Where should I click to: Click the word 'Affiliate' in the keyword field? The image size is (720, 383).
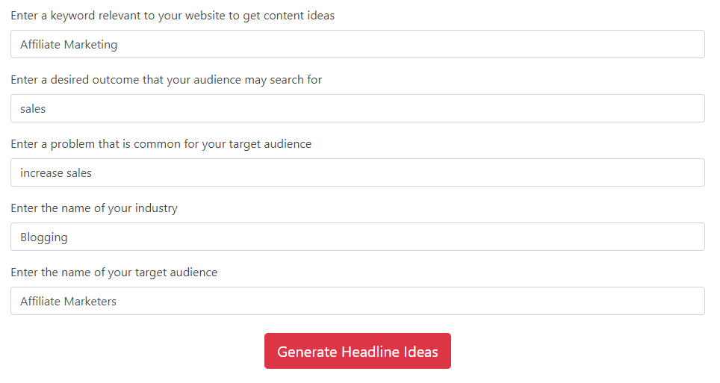[40, 45]
